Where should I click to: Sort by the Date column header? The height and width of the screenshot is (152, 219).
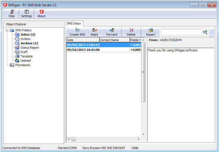coord(83,40)
